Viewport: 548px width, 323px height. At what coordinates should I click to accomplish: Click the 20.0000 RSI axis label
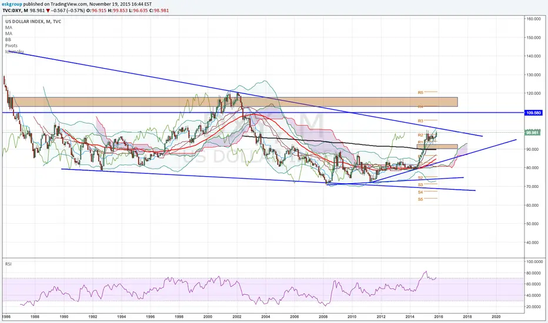(x=534, y=307)
